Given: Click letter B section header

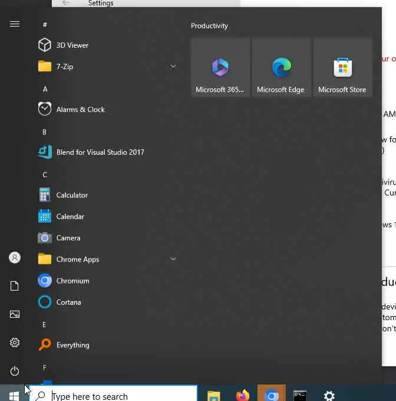Looking at the screenshot, I should click(44, 132).
